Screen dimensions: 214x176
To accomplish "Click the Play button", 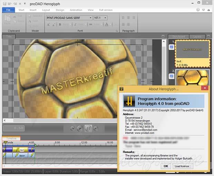I will click(x=80, y=128).
